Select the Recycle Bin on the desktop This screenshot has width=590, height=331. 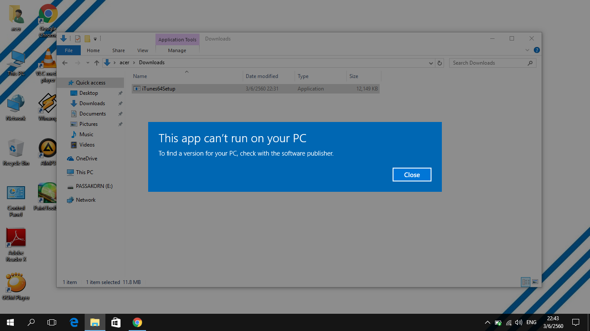(16, 152)
